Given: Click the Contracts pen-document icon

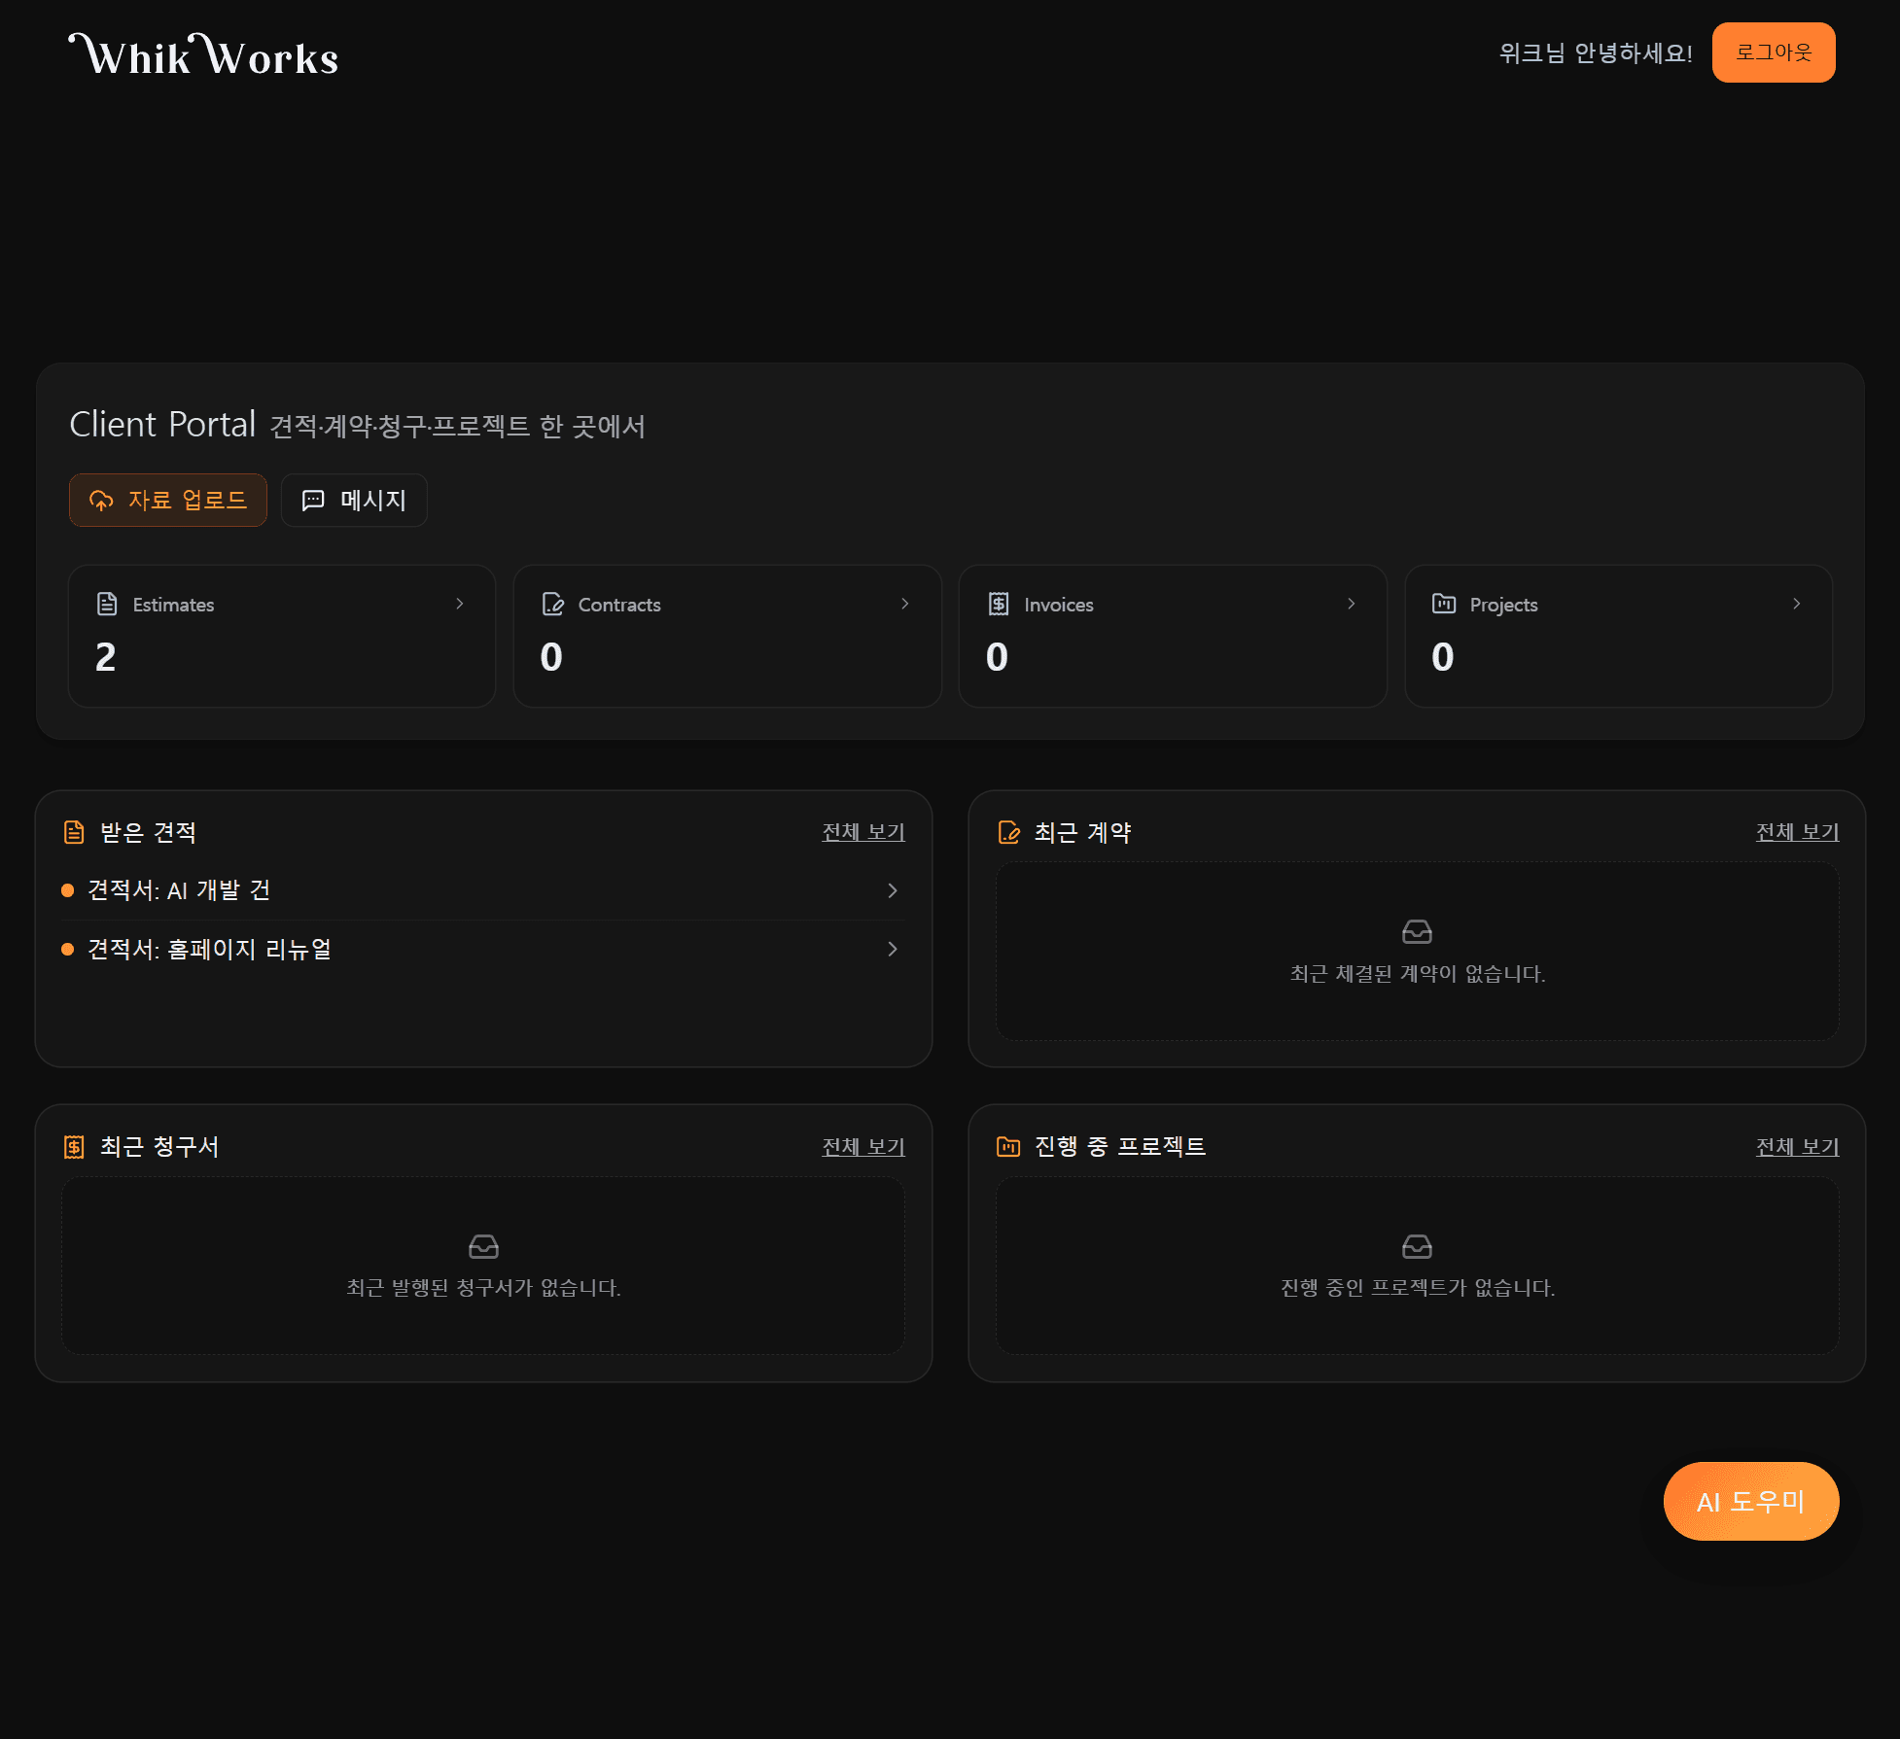Looking at the screenshot, I should [x=552, y=604].
